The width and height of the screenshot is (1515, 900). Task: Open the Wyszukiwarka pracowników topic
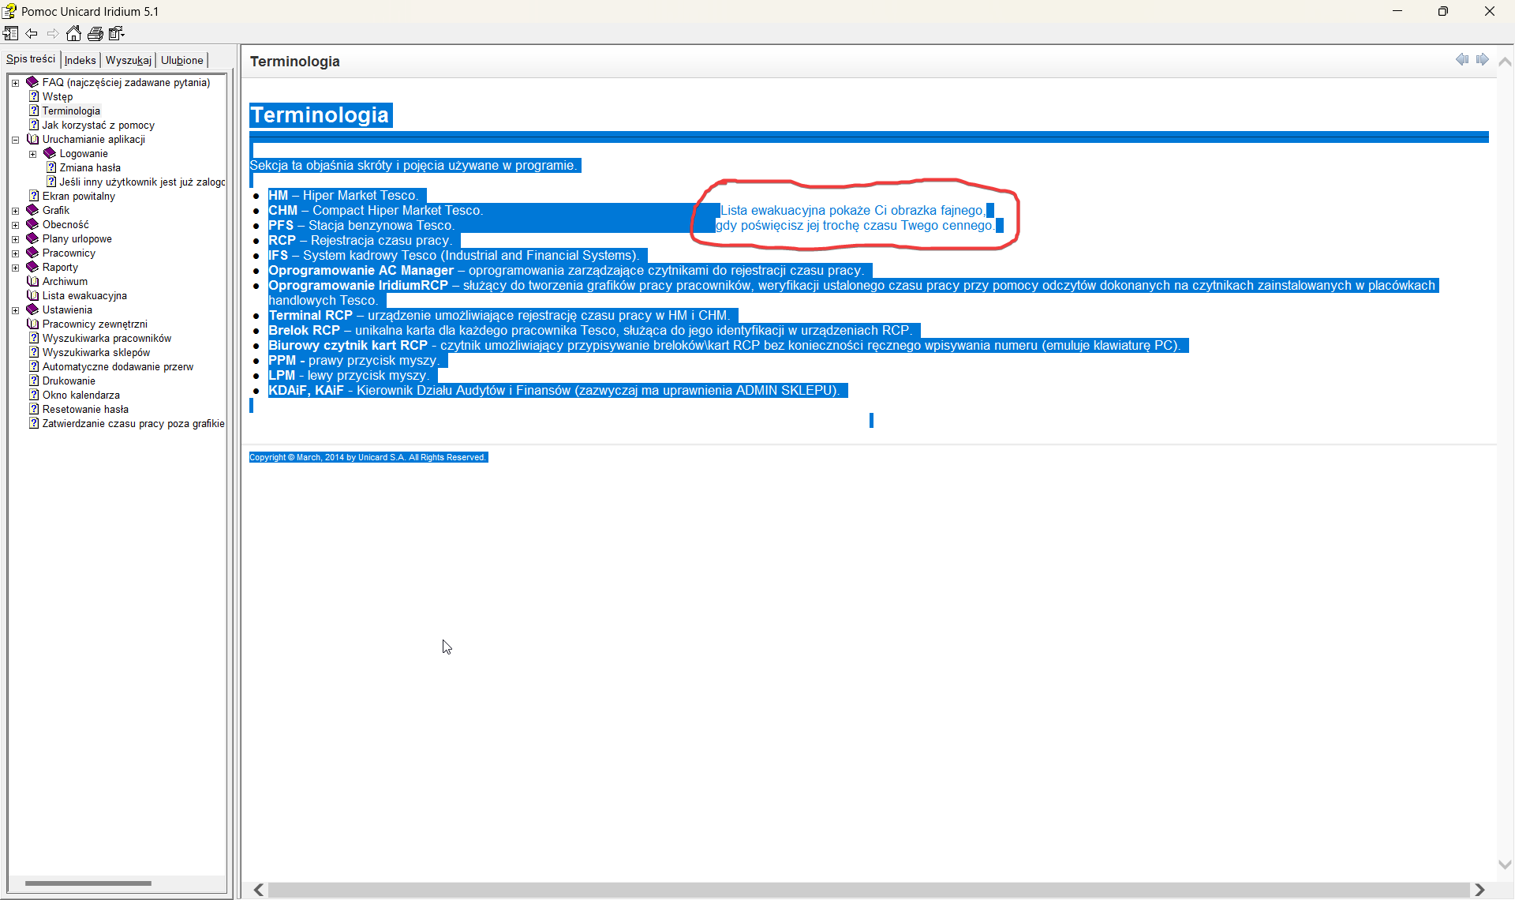[107, 339]
